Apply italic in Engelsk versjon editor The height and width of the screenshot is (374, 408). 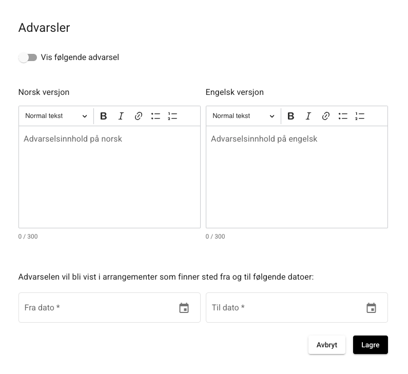click(x=308, y=116)
